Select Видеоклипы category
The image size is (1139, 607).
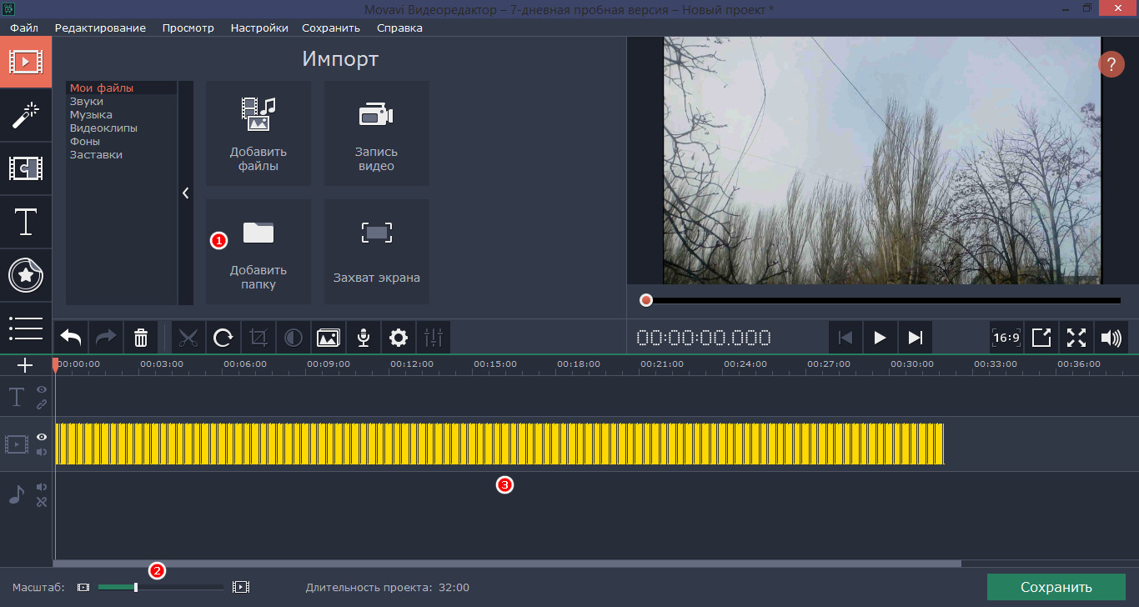122,128
